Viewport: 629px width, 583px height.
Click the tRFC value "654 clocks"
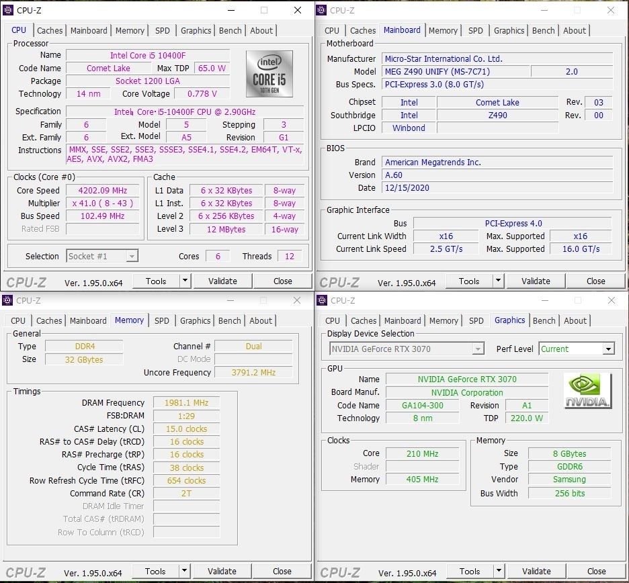[x=187, y=480]
